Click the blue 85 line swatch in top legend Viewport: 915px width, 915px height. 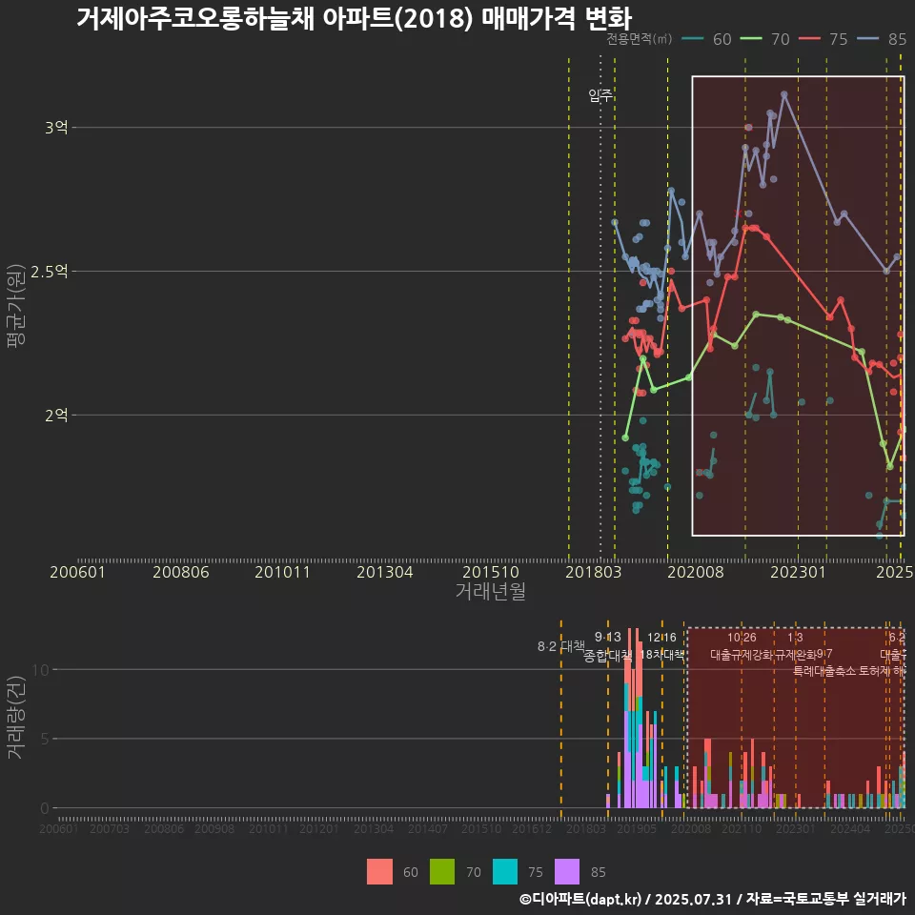coord(867,39)
